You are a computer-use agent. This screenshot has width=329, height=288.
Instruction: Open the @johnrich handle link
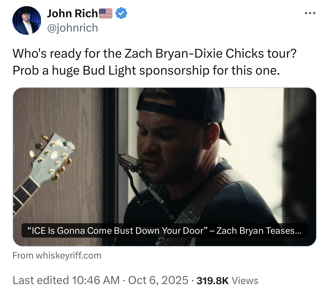(x=73, y=28)
